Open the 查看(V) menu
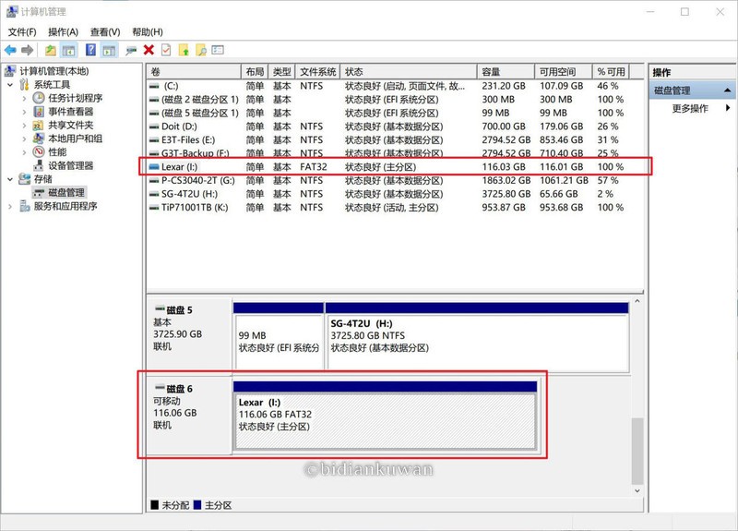Viewport: 738px width, 531px height. [105, 32]
